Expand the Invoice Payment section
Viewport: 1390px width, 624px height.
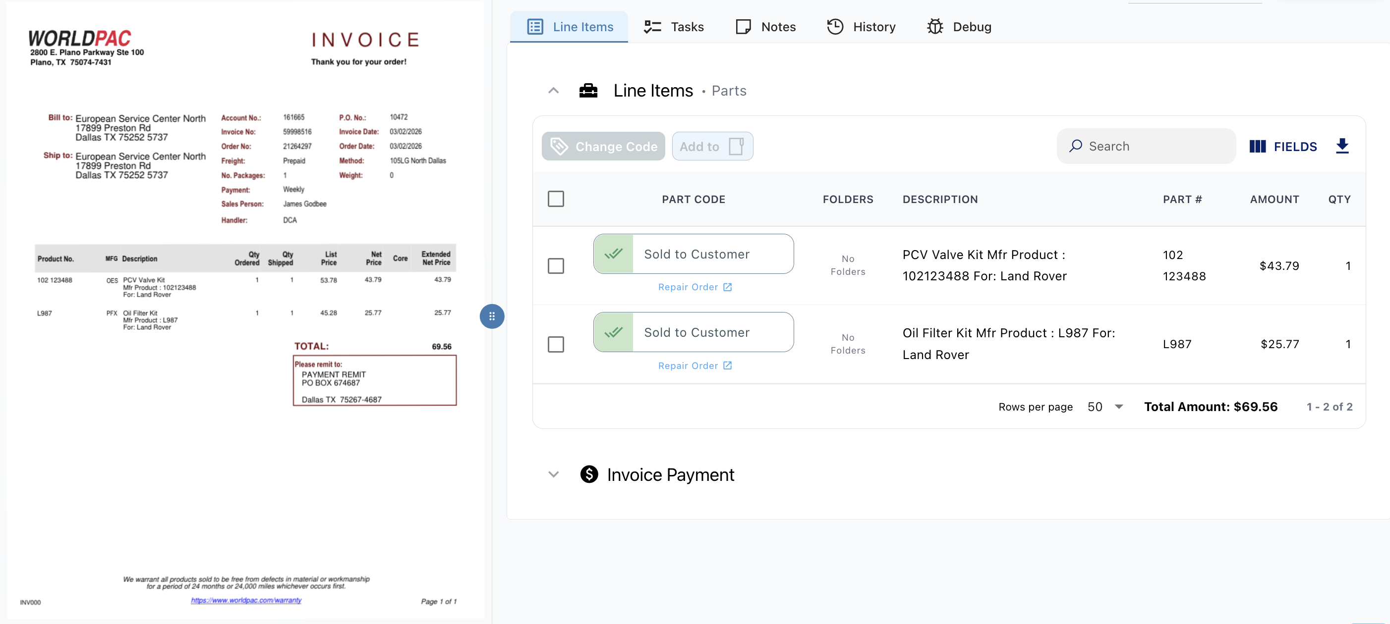click(553, 475)
